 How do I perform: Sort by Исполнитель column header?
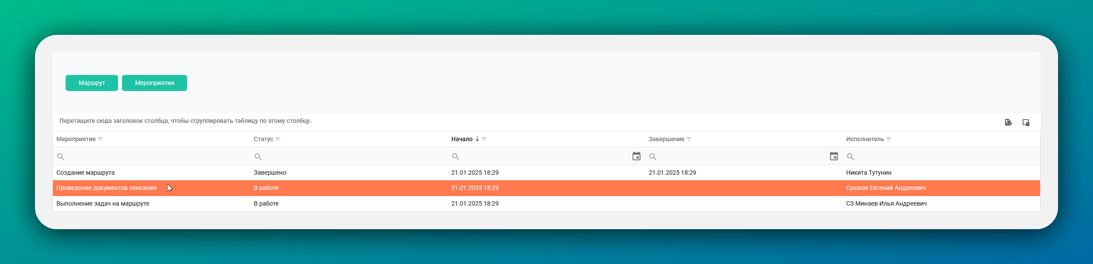[865, 139]
